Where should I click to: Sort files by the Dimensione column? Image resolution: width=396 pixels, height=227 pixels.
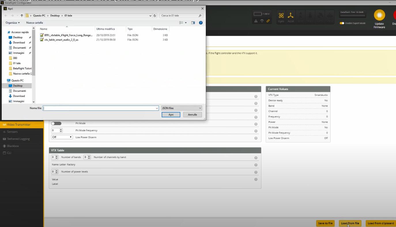[x=160, y=29]
